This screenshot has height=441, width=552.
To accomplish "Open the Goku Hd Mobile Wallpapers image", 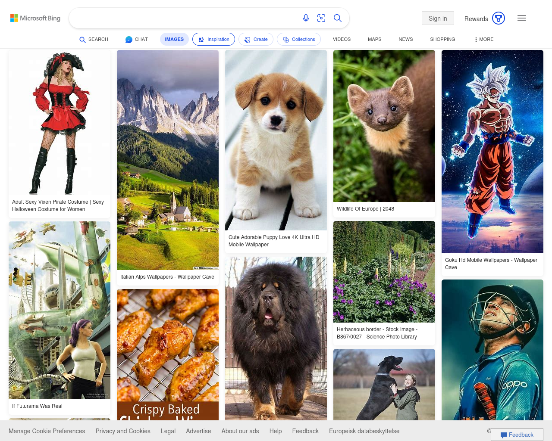I will click(x=492, y=151).
